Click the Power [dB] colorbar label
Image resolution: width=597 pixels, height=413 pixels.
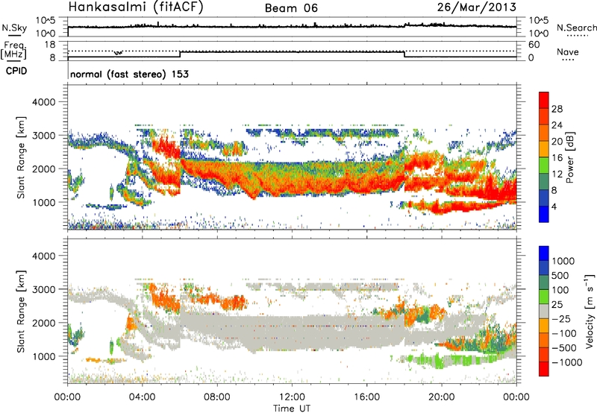point(569,157)
